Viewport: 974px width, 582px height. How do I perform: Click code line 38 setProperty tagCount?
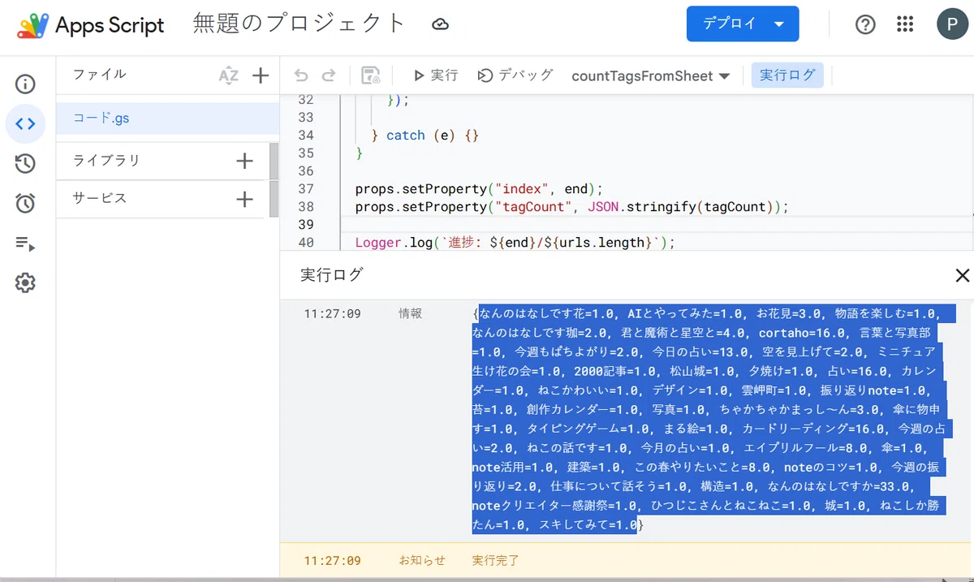pyautogui.click(x=572, y=206)
